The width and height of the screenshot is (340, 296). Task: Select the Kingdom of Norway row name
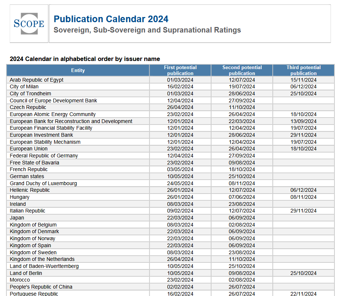(x=33, y=238)
